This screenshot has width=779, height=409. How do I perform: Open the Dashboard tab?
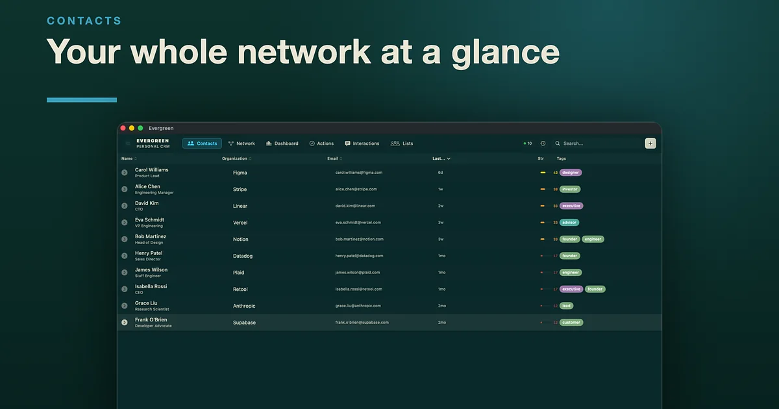282,143
